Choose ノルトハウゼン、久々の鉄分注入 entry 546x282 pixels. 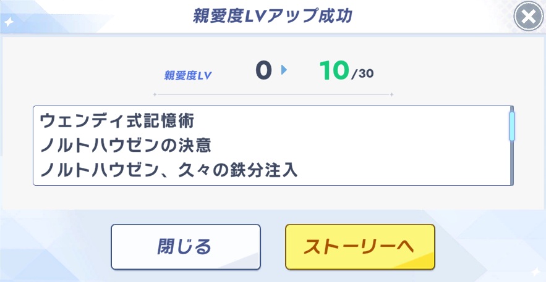coord(169,170)
